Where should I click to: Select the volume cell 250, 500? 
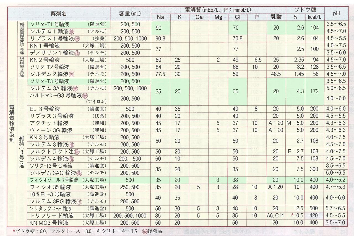pyautogui.click(x=130, y=187)
